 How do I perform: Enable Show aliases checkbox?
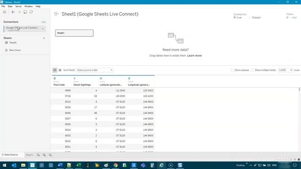click(232, 70)
